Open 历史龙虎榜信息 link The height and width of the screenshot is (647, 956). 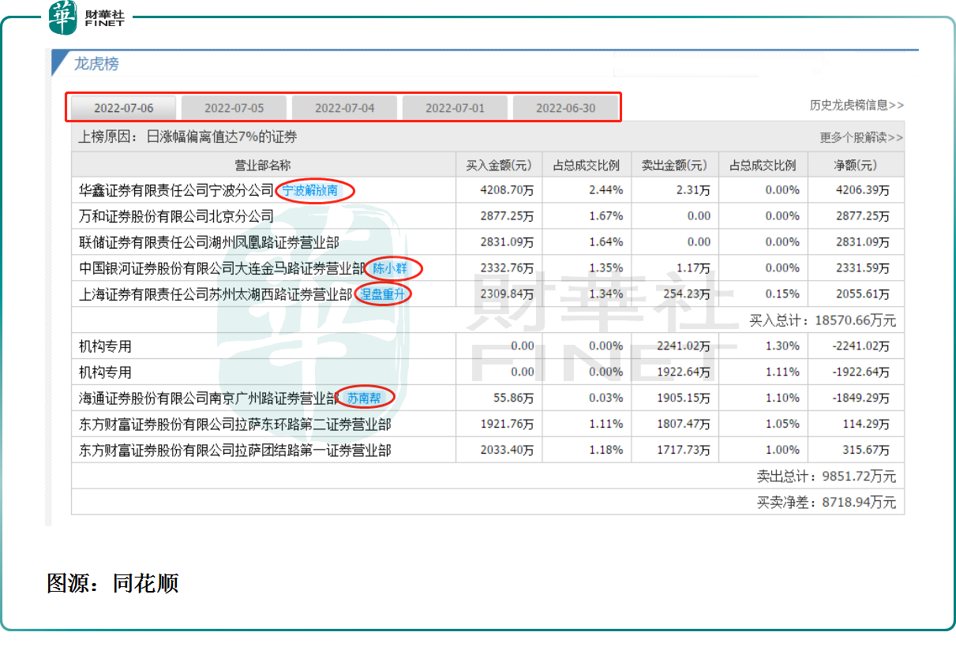(857, 105)
